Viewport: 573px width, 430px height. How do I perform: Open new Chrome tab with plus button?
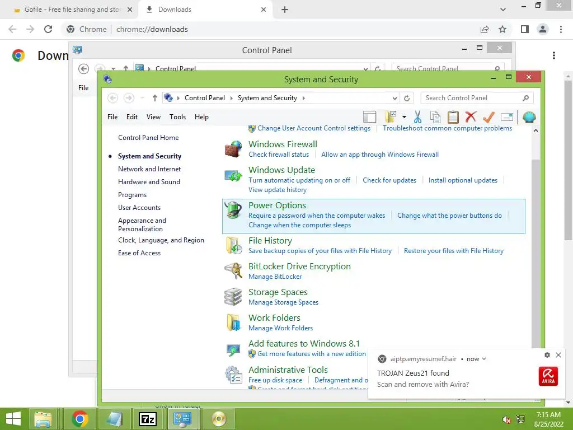pos(285,10)
